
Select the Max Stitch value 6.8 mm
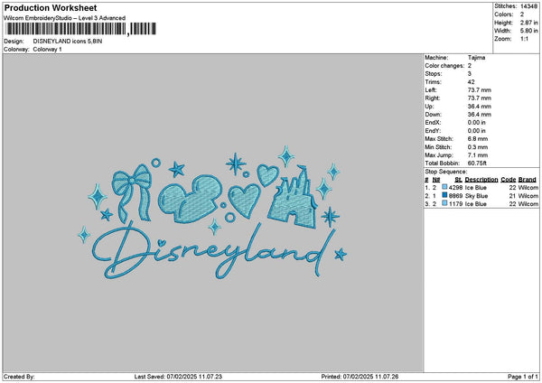click(478, 138)
